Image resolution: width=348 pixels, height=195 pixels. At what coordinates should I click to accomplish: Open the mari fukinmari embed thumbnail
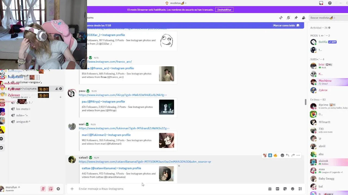tap(166, 140)
